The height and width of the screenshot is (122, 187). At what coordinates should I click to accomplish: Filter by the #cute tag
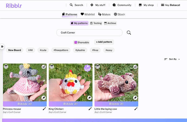click(43, 50)
